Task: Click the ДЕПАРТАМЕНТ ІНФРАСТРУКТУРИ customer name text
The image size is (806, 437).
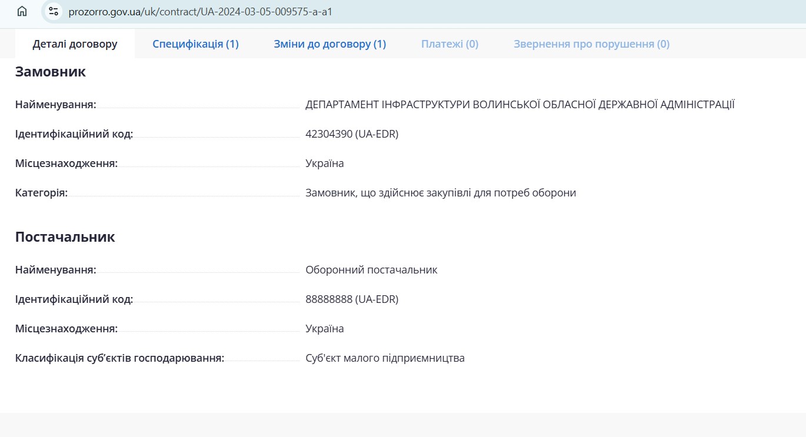Action: point(519,105)
